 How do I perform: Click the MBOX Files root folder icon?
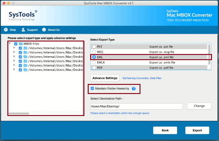tap(21, 44)
